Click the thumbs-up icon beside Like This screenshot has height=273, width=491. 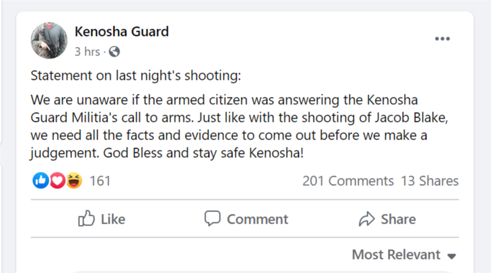click(x=87, y=219)
